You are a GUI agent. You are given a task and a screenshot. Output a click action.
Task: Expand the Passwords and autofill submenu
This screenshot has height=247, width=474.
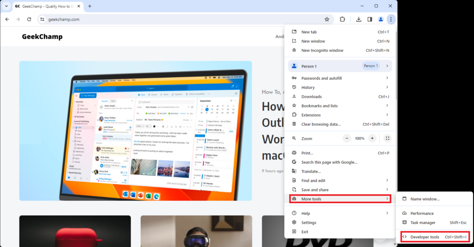coord(340,78)
